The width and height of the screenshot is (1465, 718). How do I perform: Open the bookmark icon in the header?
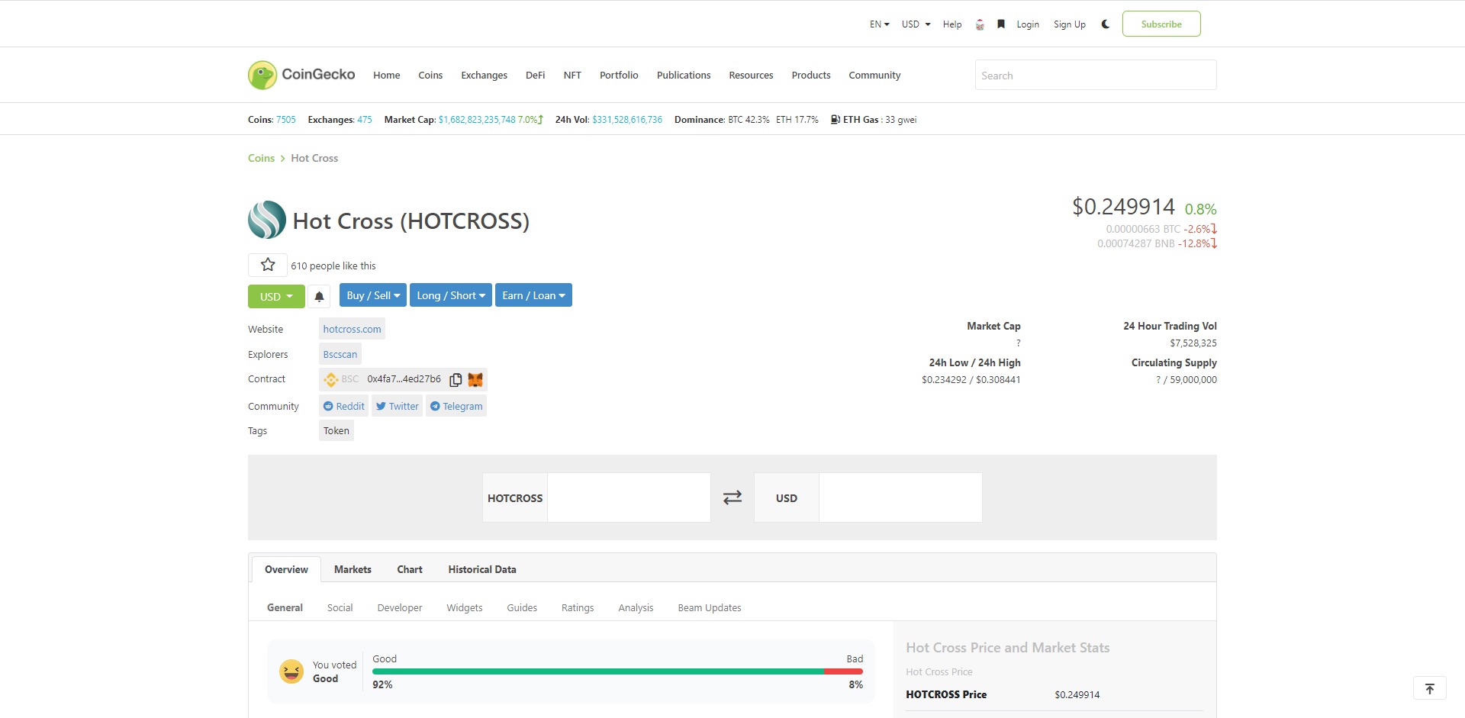1000,24
